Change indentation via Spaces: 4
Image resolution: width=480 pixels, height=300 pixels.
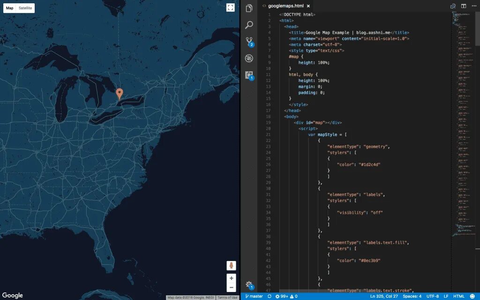pos(412,296)
